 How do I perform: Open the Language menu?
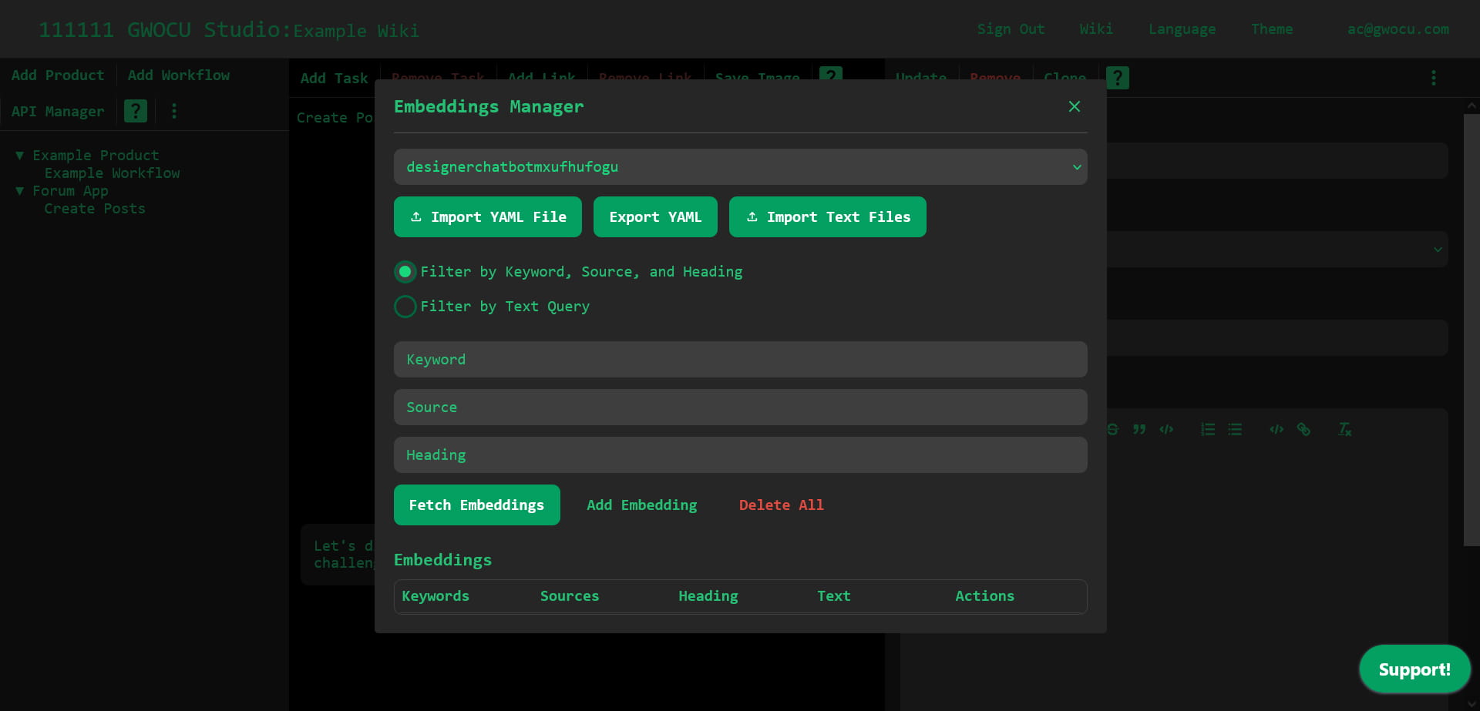1182,29
